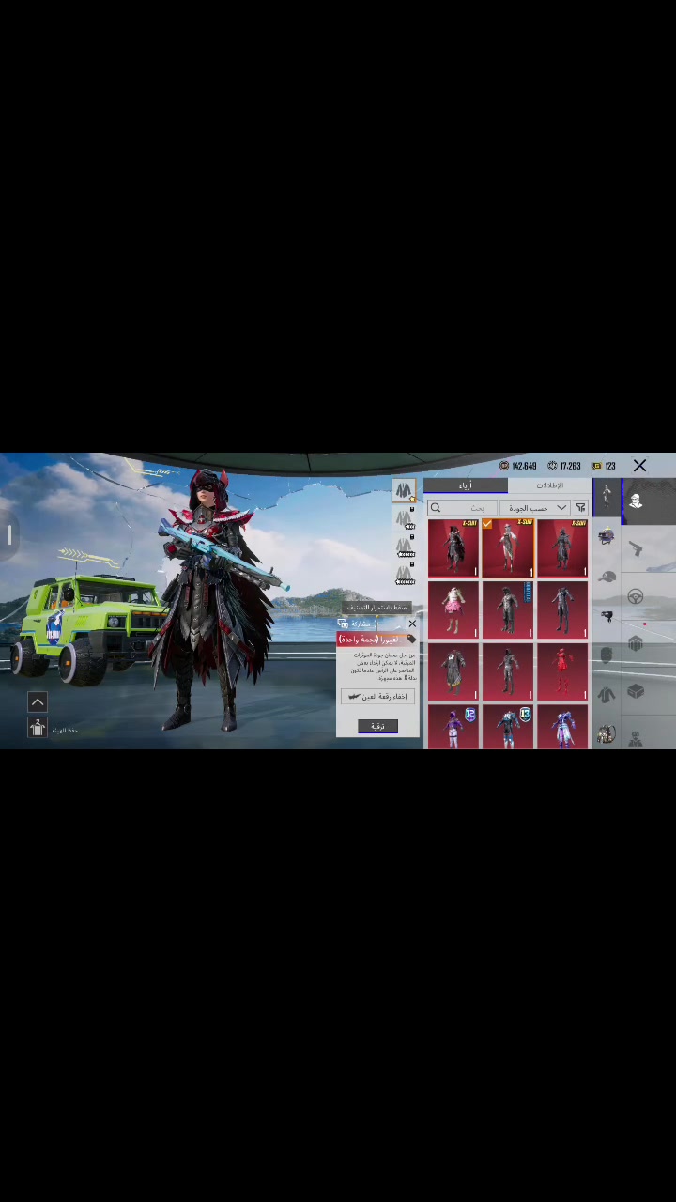Expand the up-arrow panel at bottom left
676x1202 pixels.
pyautogui.click(x=38, y=701)
